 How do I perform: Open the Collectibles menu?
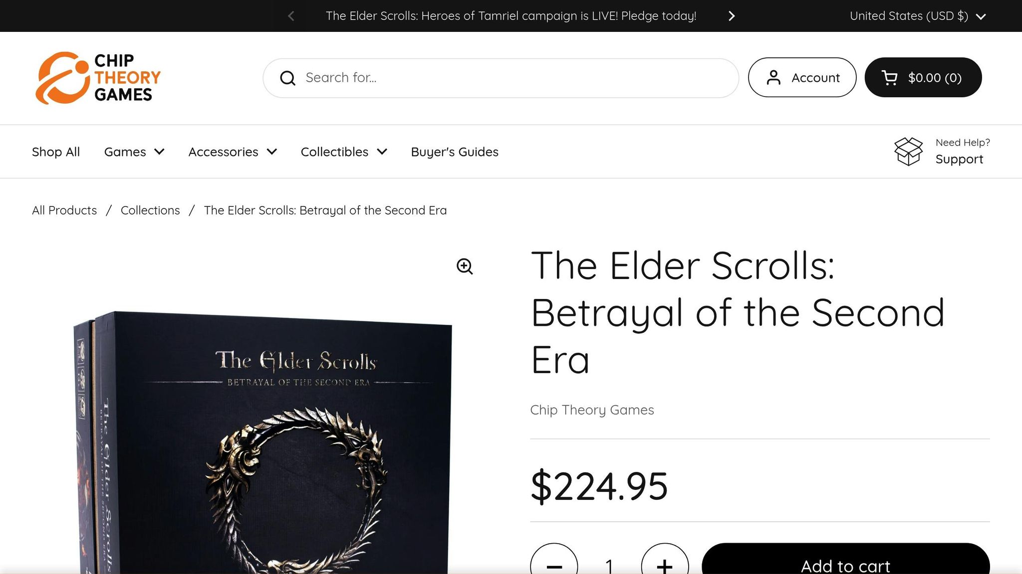tap(343, 151)
